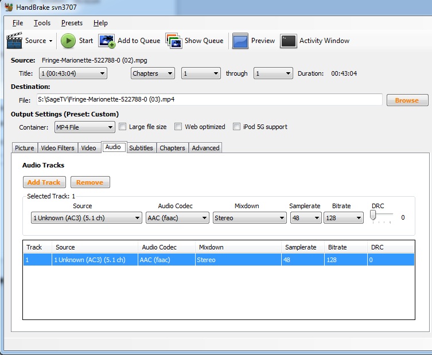The height and width of the screenshot is (355, 432).
Task: Click the Preview monitor icon
Action: point(240,41)
